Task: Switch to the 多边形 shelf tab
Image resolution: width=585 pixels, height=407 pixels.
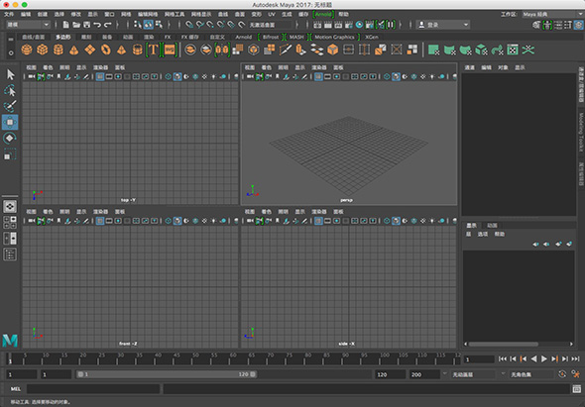Action: (x=63, y=37)
